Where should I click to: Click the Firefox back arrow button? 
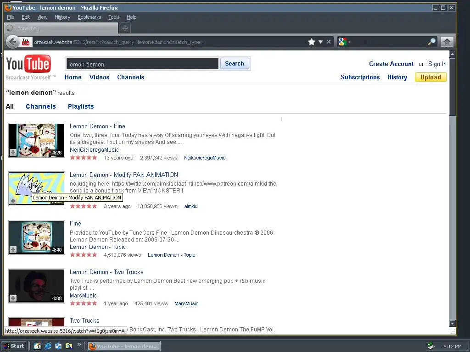coord(12,42)
